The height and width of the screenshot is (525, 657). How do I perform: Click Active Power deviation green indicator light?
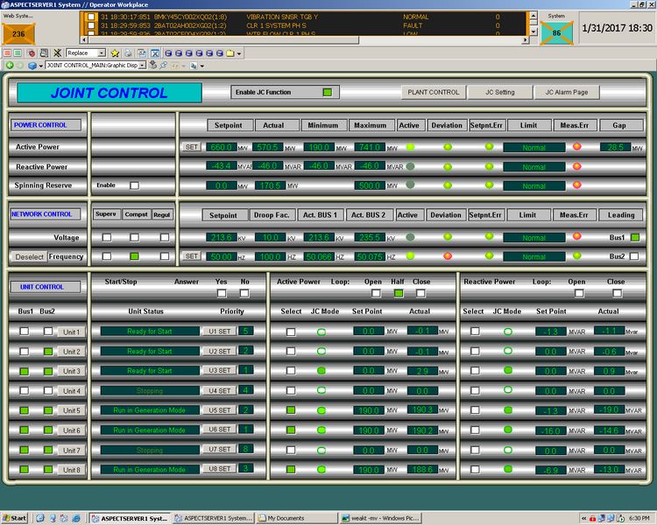[x=447, y=147]
